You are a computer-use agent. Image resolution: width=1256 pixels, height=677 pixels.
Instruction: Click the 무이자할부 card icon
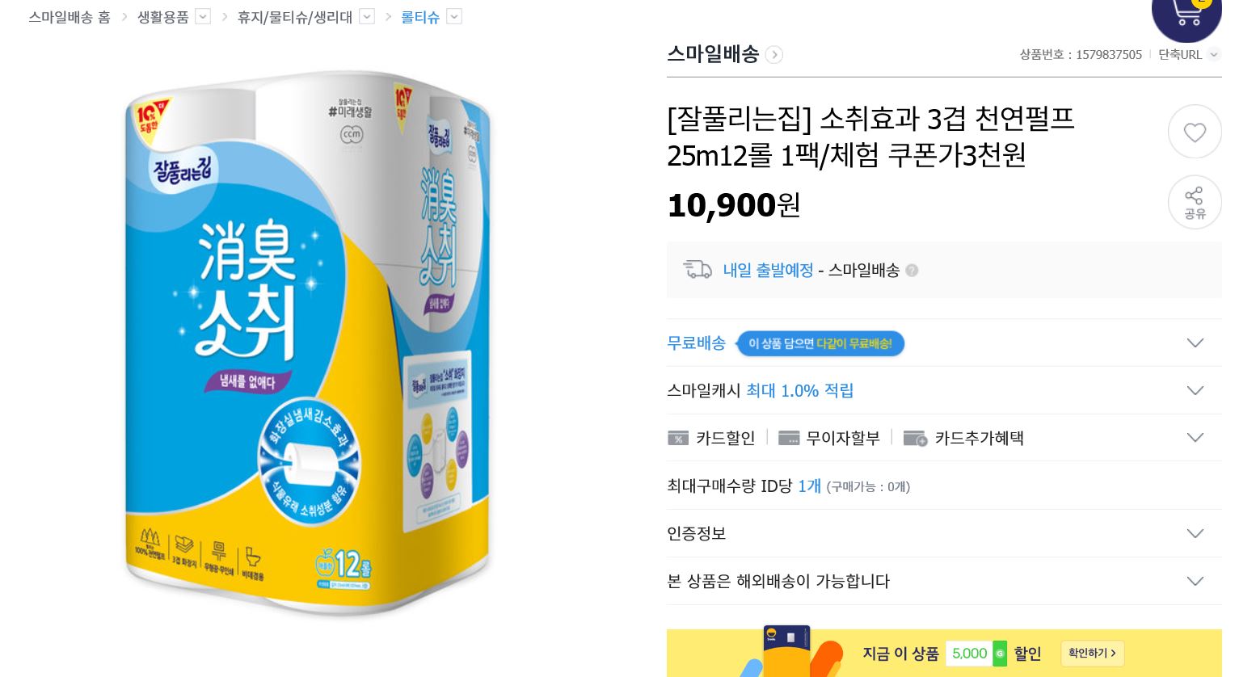click(788, 438)
